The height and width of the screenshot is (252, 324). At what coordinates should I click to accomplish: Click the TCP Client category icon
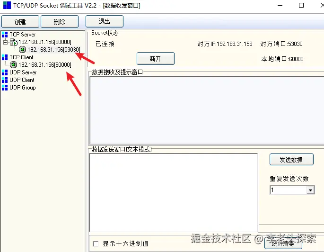coord(5,57)
